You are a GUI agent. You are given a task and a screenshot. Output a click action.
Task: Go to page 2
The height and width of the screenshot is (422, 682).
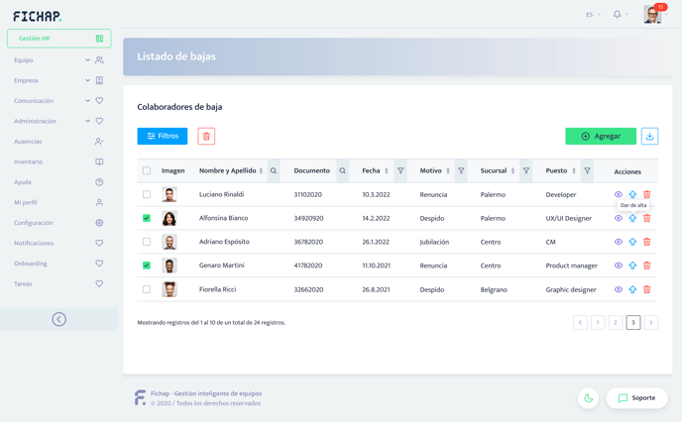pyautogui.click(x=616, y=323)
